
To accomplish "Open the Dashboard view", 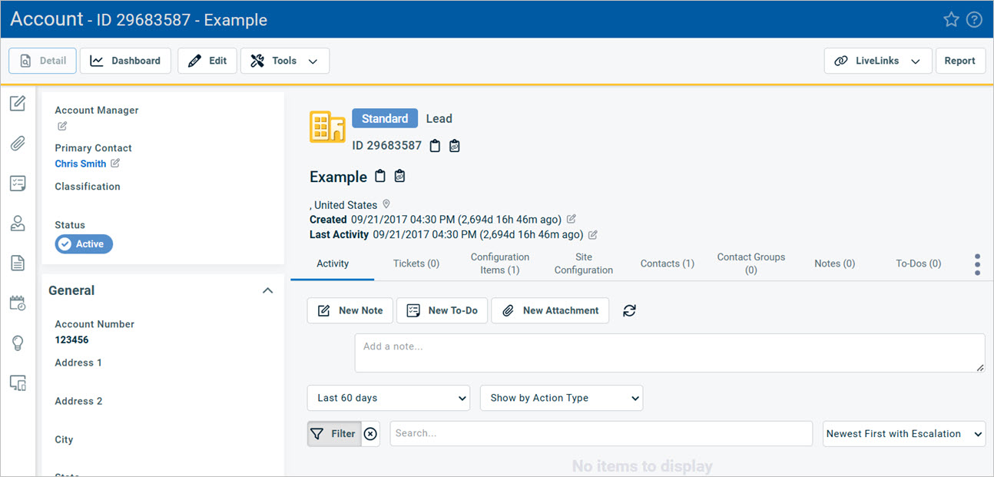I will coord(125,61).
